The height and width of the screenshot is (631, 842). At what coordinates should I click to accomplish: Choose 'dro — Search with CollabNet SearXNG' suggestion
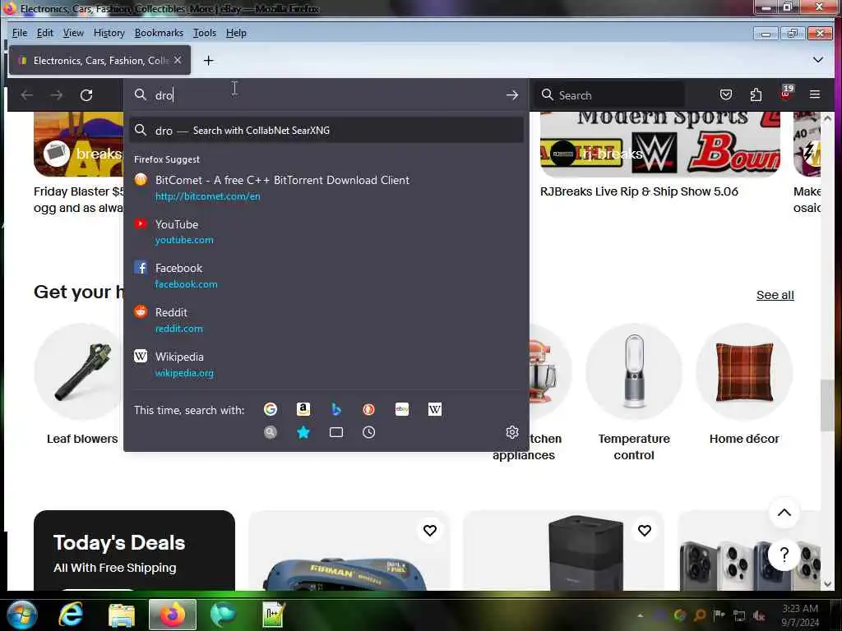326,131
